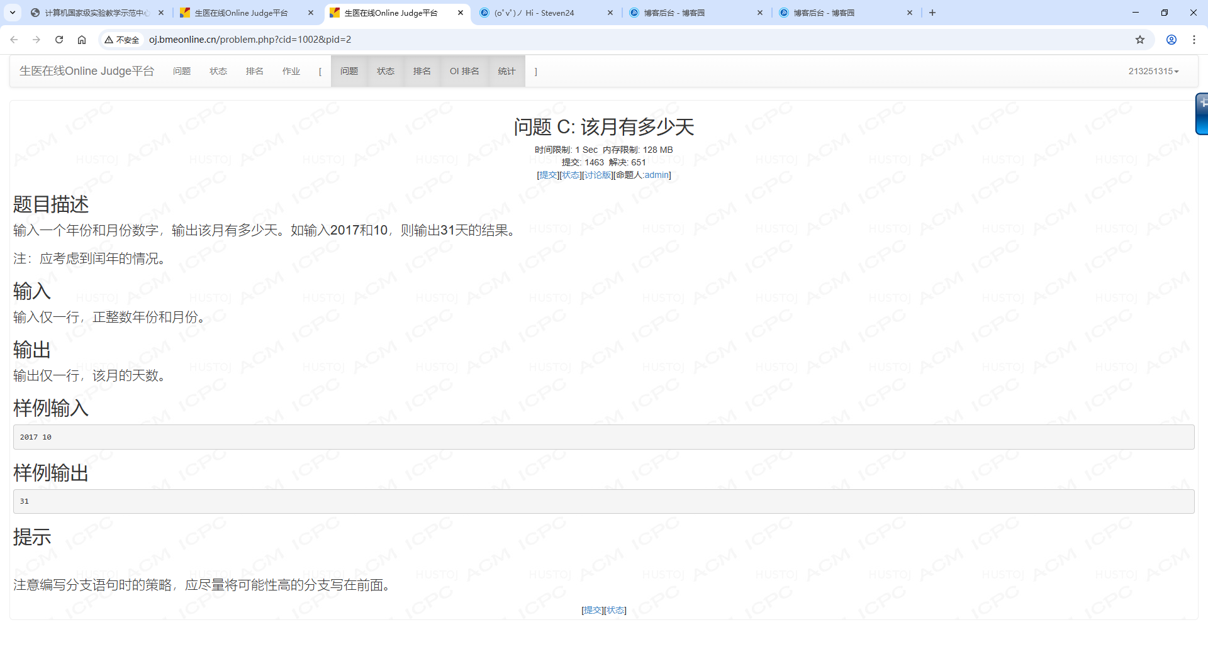The image size is (1208, 654).
Task: Close the active 生医在线Online Judge平台 tab
Action: click(461, 13)
